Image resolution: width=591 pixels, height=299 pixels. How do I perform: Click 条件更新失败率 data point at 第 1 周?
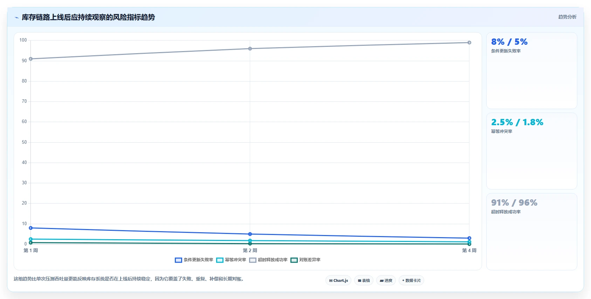[x=31, y=228]
